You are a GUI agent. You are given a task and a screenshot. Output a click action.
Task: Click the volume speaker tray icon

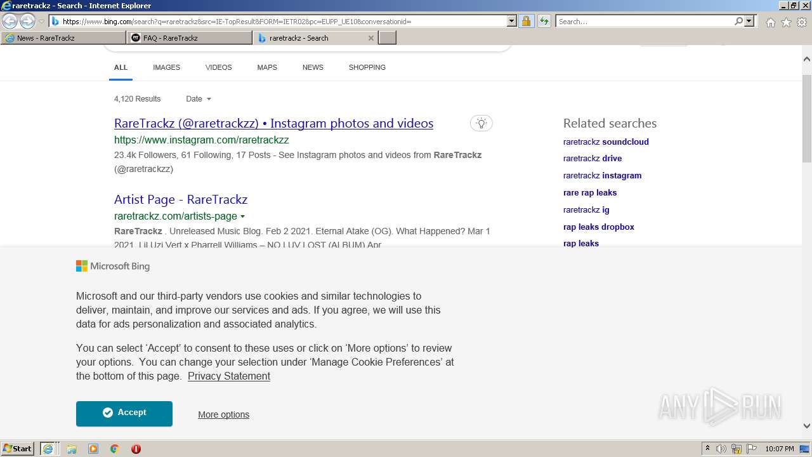pyautogui.click(x=721, y=449)
